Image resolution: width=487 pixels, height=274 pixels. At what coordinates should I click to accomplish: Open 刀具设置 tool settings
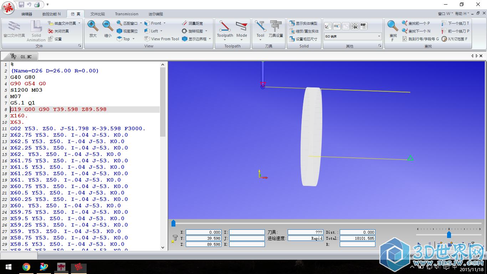pyautogui.click(x=276, y=29)
